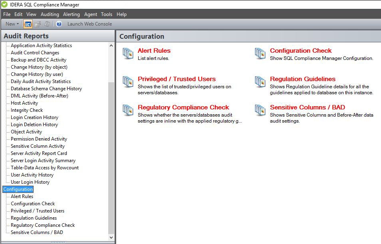Screen dimensions: 381x244
Task: Open the Alert Rules report link
Action: [154, 51]
